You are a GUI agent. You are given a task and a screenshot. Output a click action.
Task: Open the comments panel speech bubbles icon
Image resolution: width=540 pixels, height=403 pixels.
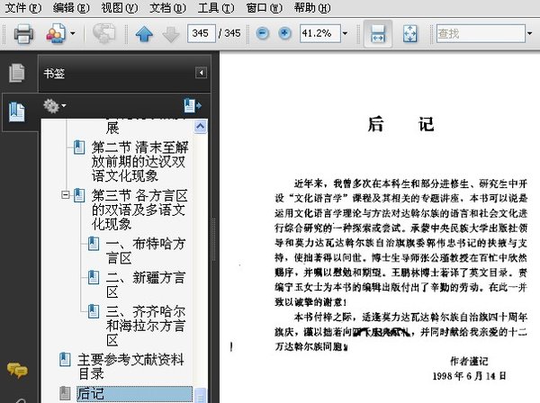click(x=17, y=371)
